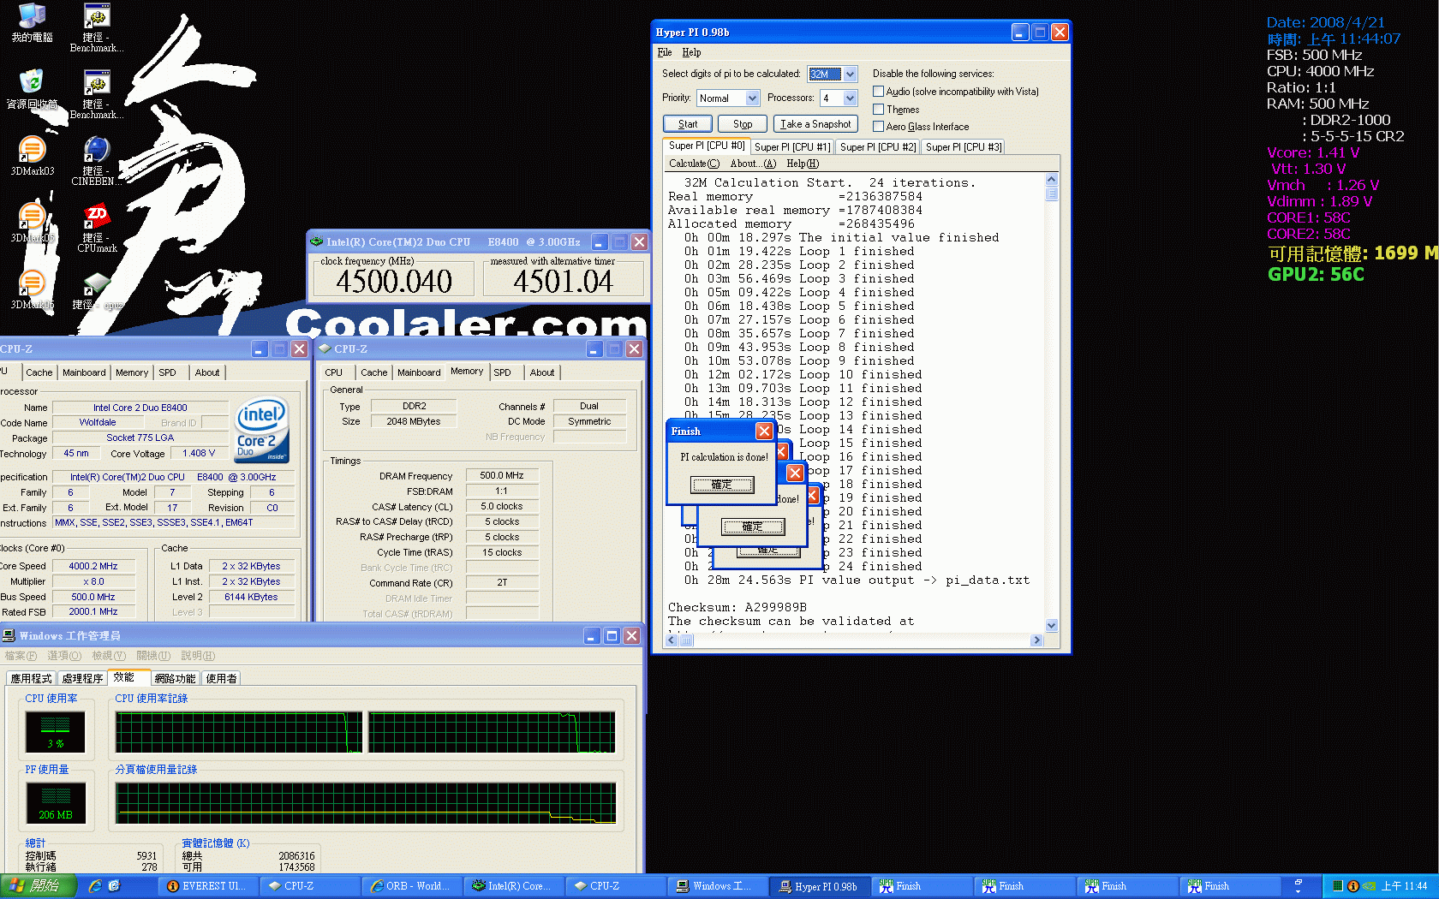This screenshot has width=1439, height=899.
Task: Click the Stop button in Hyper PI
Action: tap(742, 124)
